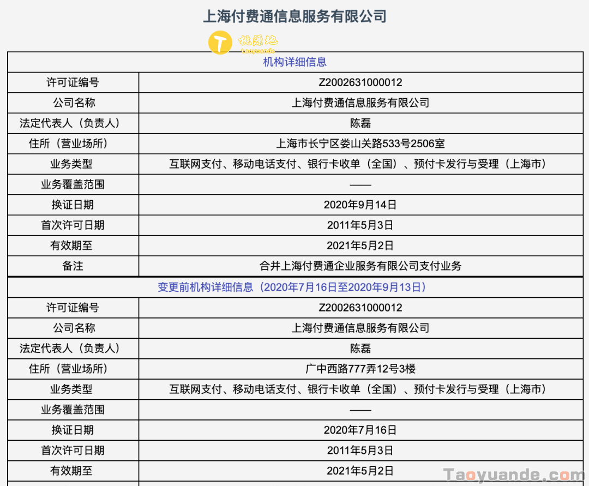Click the dash value beside 业务覆盖范围 in 机构详细信息
The height and width of the screenshot is (486, 589).
coord(360,185)
